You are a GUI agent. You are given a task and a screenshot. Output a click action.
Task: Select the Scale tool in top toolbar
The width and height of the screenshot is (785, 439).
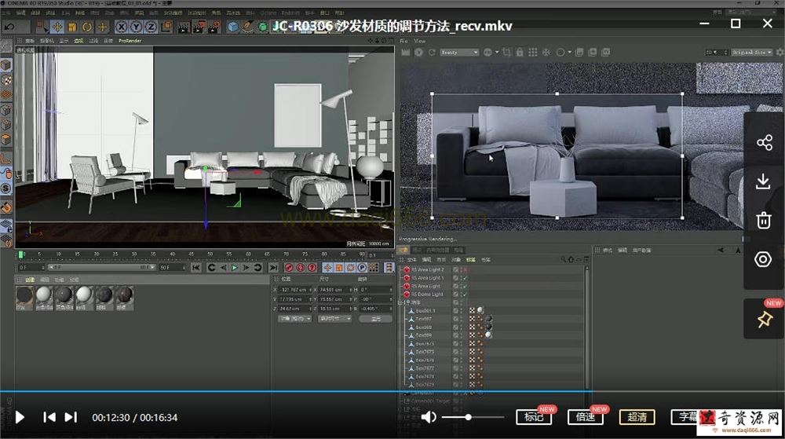pyautogui.click(x=72, y=27)
